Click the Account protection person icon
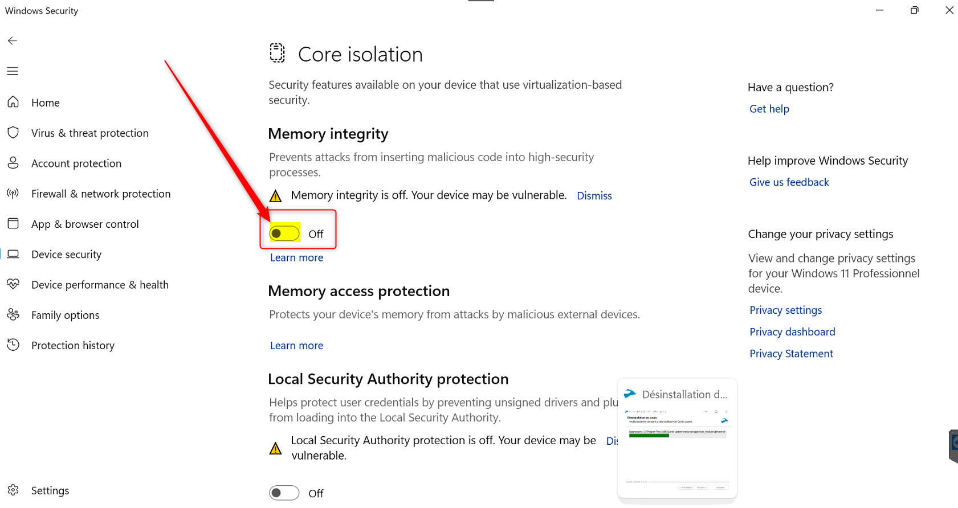Image resolution: width=958 pixels, height=508 pixels. pyautogui.click(x=13, y=163)
